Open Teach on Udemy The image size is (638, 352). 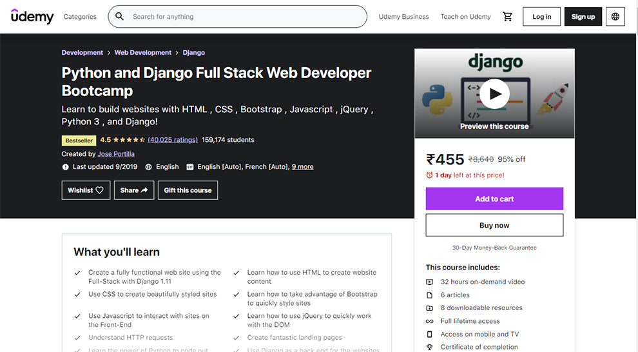(465, 17)
